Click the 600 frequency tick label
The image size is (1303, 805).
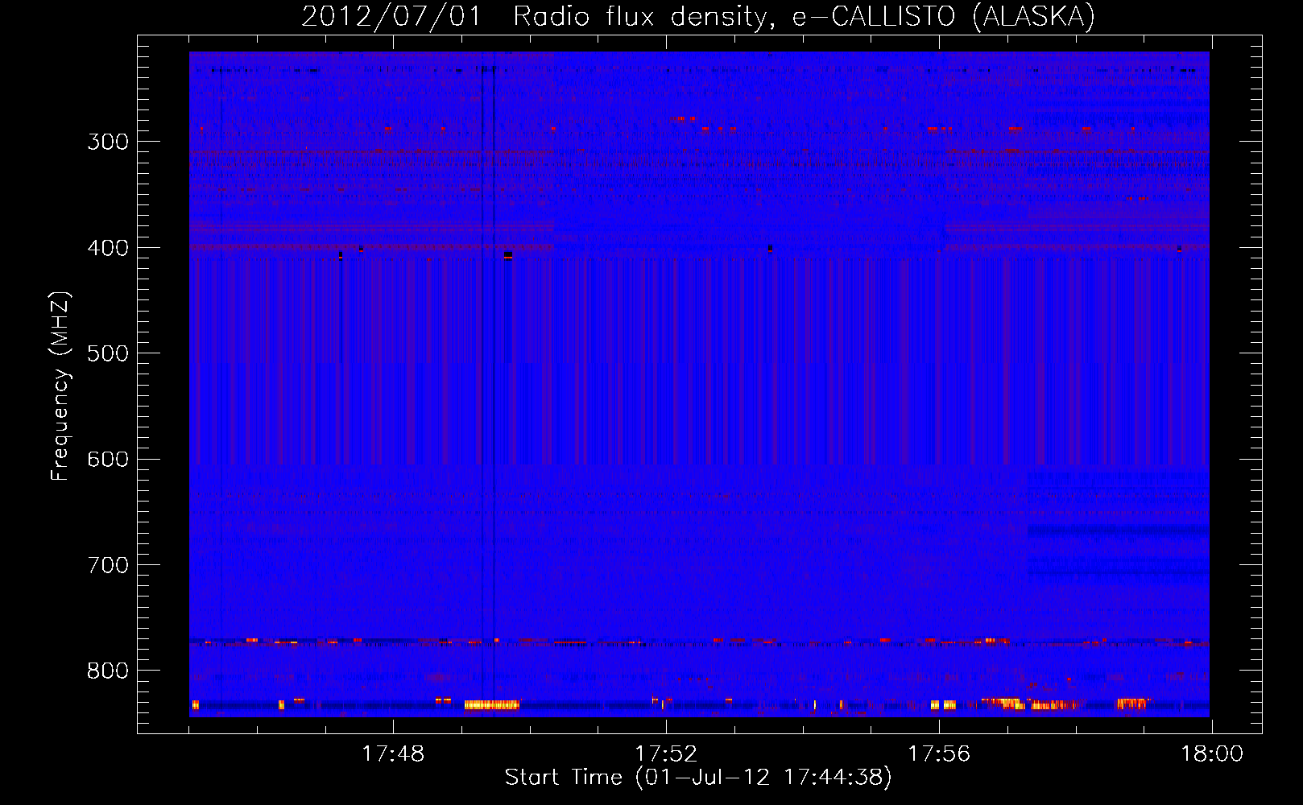coord(108,459)
